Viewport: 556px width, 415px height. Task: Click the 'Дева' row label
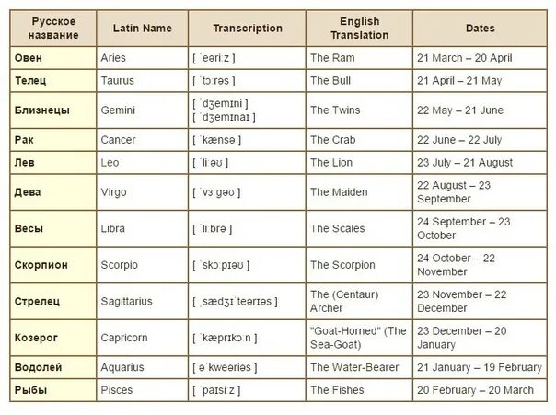point(53,192)
